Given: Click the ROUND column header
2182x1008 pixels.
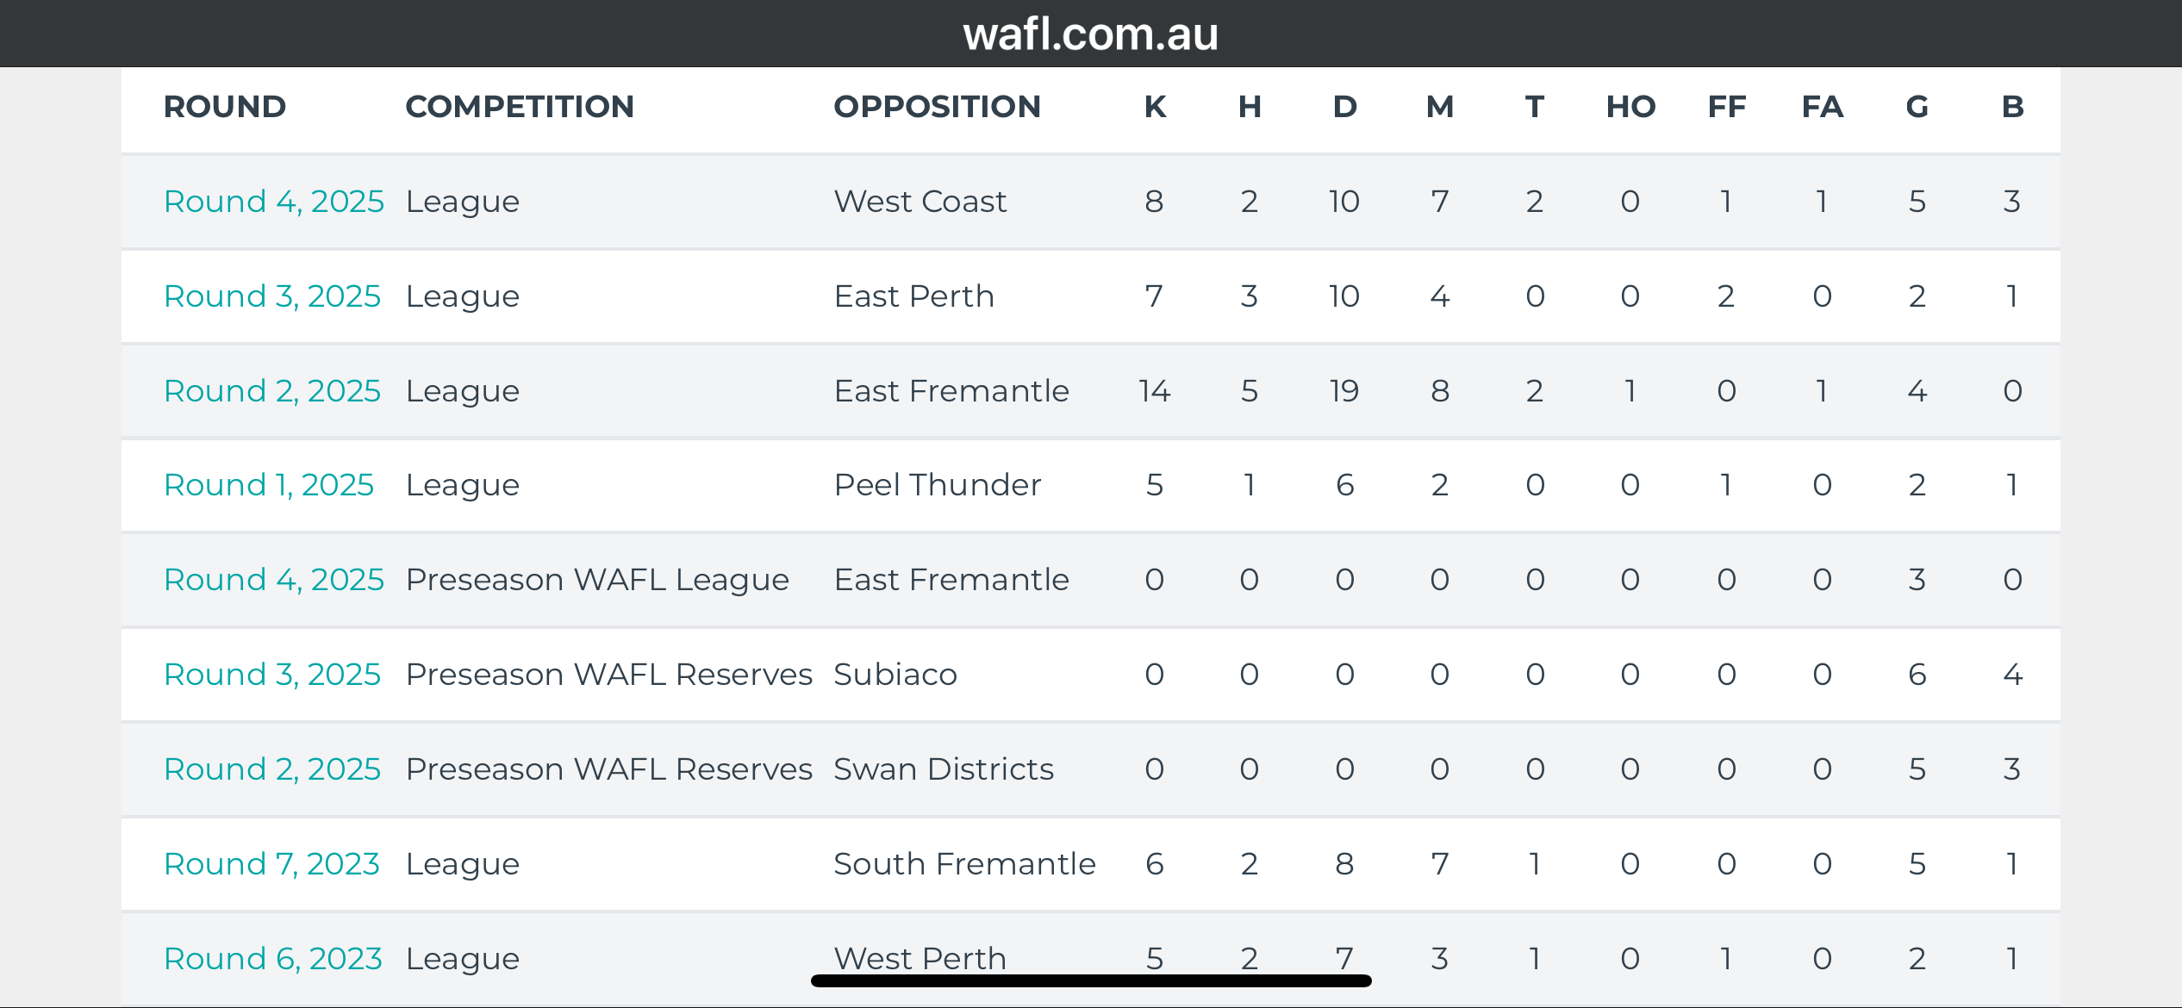Looking at the screenshot, I should [x=225, y=107].
